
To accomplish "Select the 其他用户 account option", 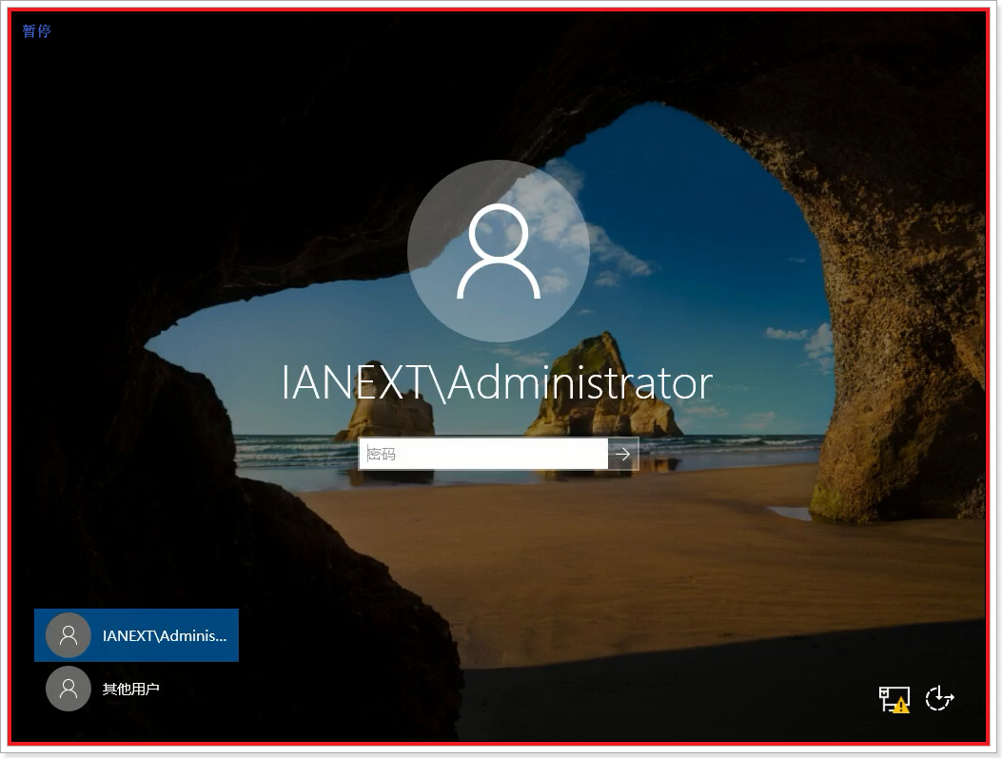I will [x=136, y=689].
